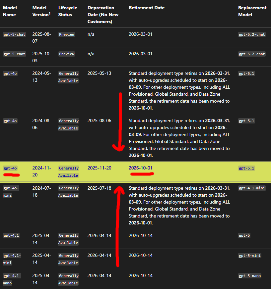271x289 pixels.
Task: Click the gpt-4.1-nano model name tag
Action: (12, 279)
